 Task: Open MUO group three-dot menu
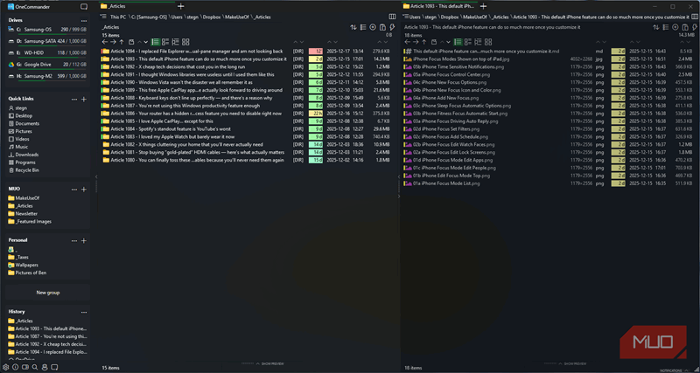(x=74, y=190)
